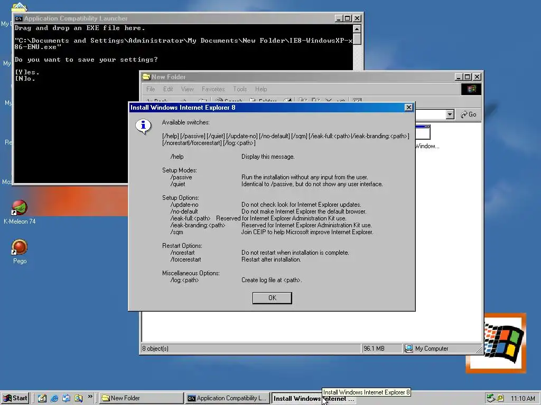Screen dimensions: 541x405
Task: Launch Outlook Express from quick launch
Action: (x=66, y=398)
